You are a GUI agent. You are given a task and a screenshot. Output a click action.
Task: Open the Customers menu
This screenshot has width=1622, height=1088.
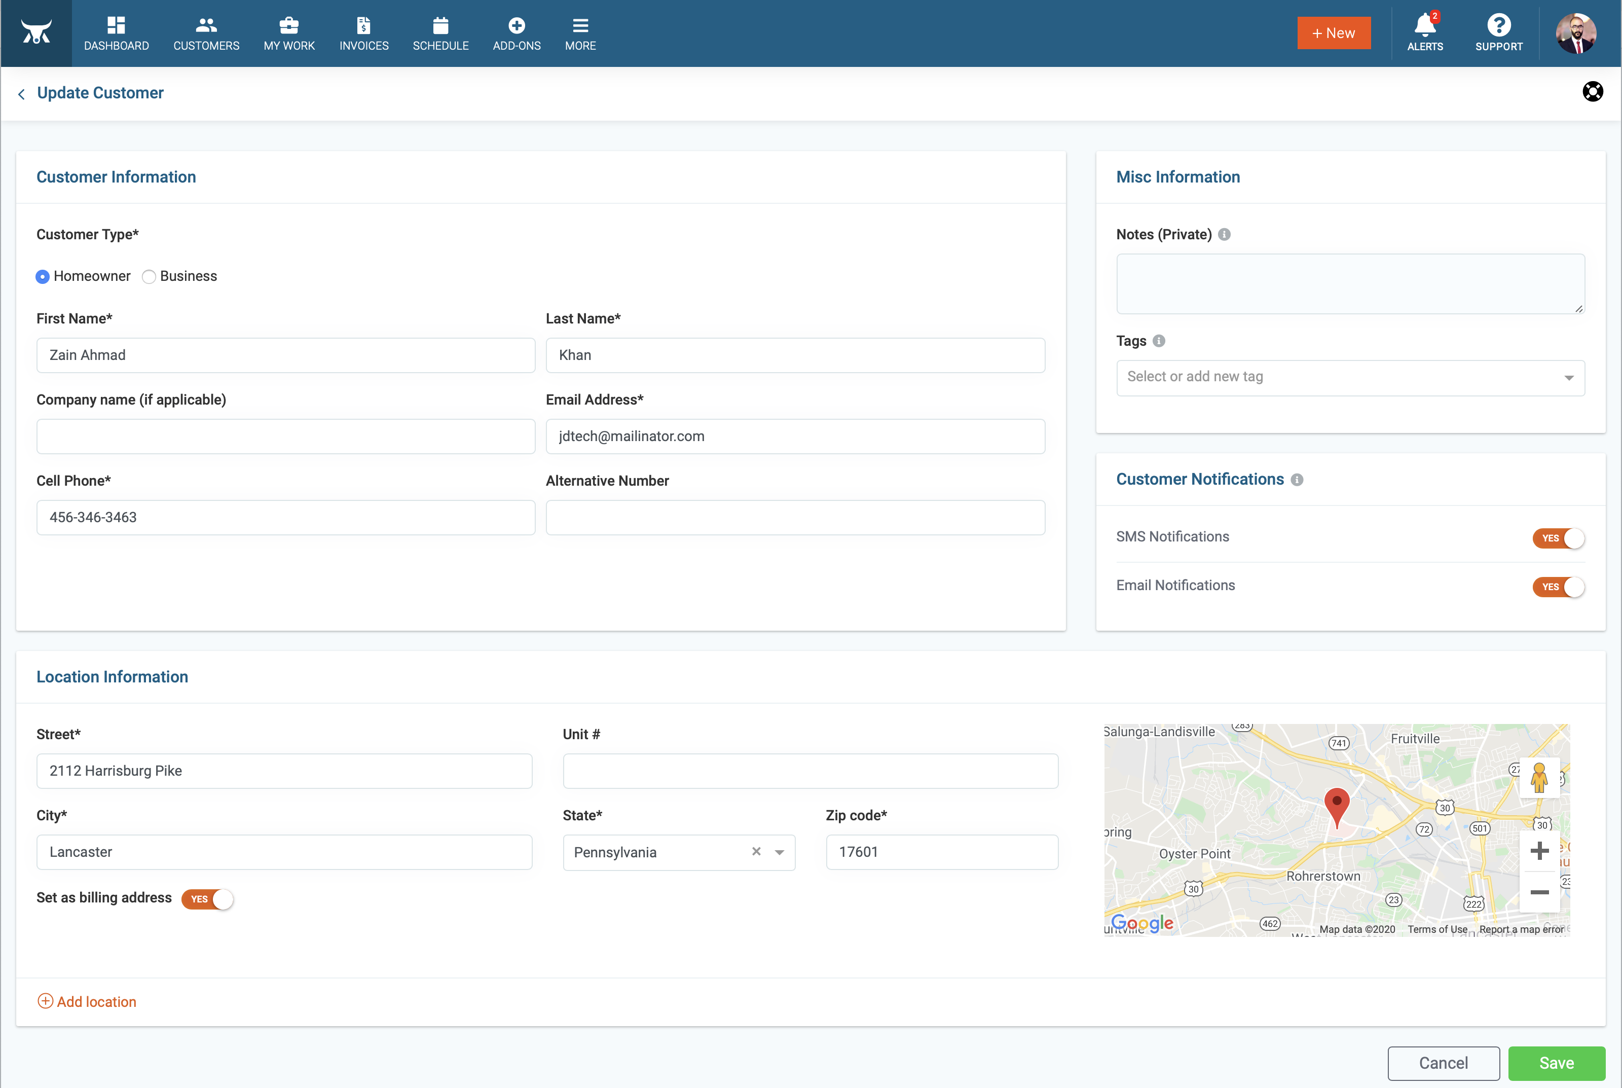pyautogui.click(x=206, y=33)
